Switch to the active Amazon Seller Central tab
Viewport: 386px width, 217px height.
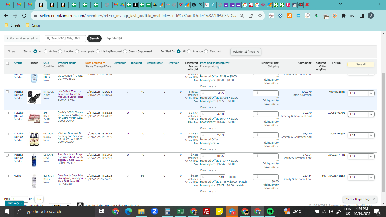click(42, 5)
